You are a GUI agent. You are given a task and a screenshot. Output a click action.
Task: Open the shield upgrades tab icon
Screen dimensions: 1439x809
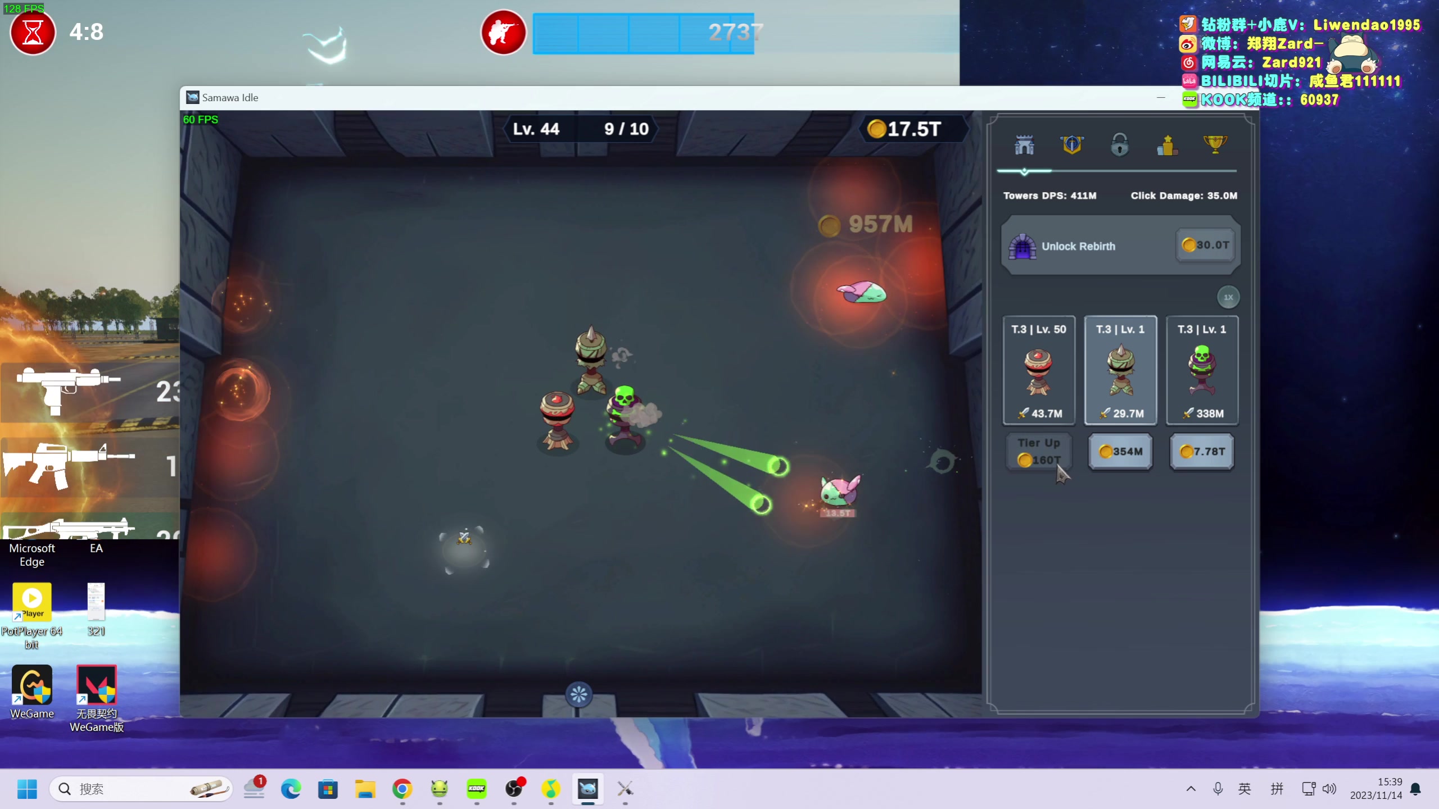click(1072, 145)
